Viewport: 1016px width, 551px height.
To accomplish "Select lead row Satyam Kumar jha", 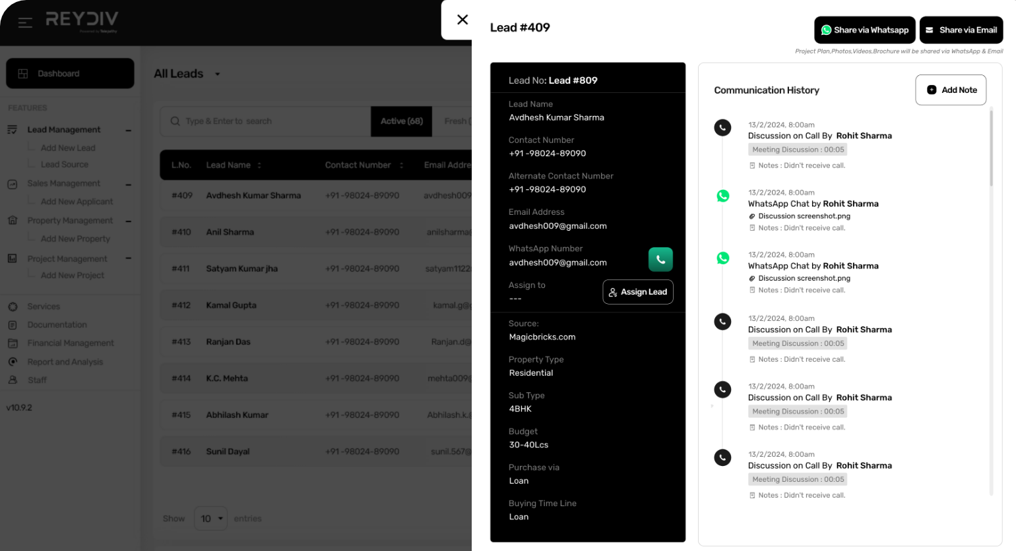I will pos(316,269).
